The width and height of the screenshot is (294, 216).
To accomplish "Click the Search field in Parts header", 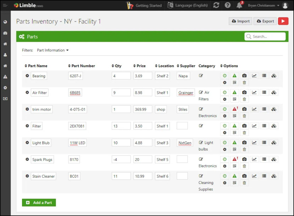I will pyautogui.click(x=265, y=36).
